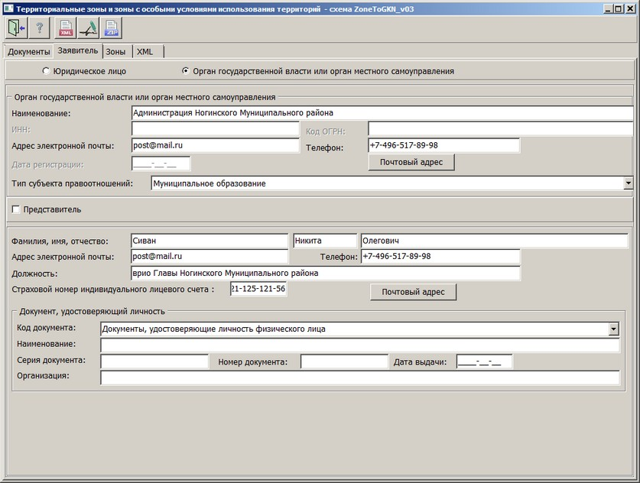Expand Тип субъекта правоотношений dropdown

point(628,183)
